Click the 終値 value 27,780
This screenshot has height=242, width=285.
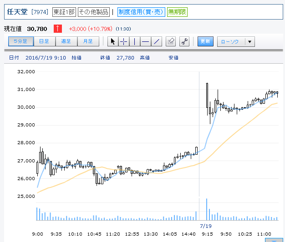coord(125,58)
